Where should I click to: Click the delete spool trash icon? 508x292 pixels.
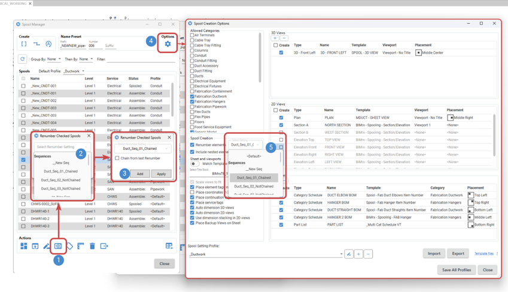[92, 246]
